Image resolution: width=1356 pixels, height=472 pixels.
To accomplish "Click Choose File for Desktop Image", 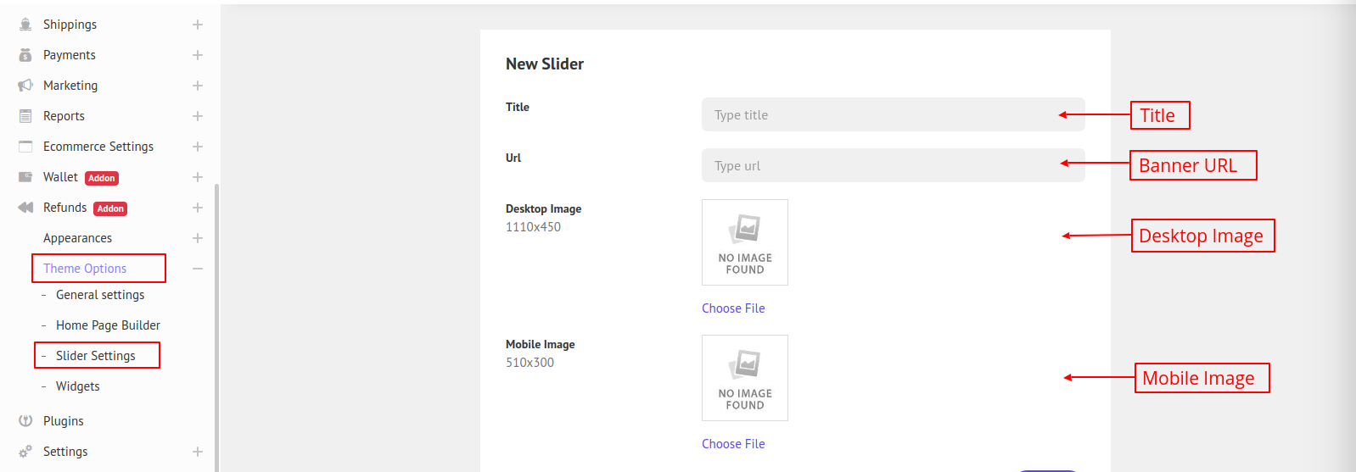I will (733, 308).
